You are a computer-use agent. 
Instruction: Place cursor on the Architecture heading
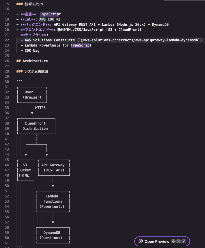(35, 61)
